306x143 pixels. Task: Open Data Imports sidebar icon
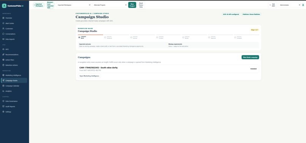click(x=3, y=39)
